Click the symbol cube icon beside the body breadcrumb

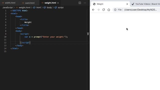pyautogui.click(x=45, y=7)
